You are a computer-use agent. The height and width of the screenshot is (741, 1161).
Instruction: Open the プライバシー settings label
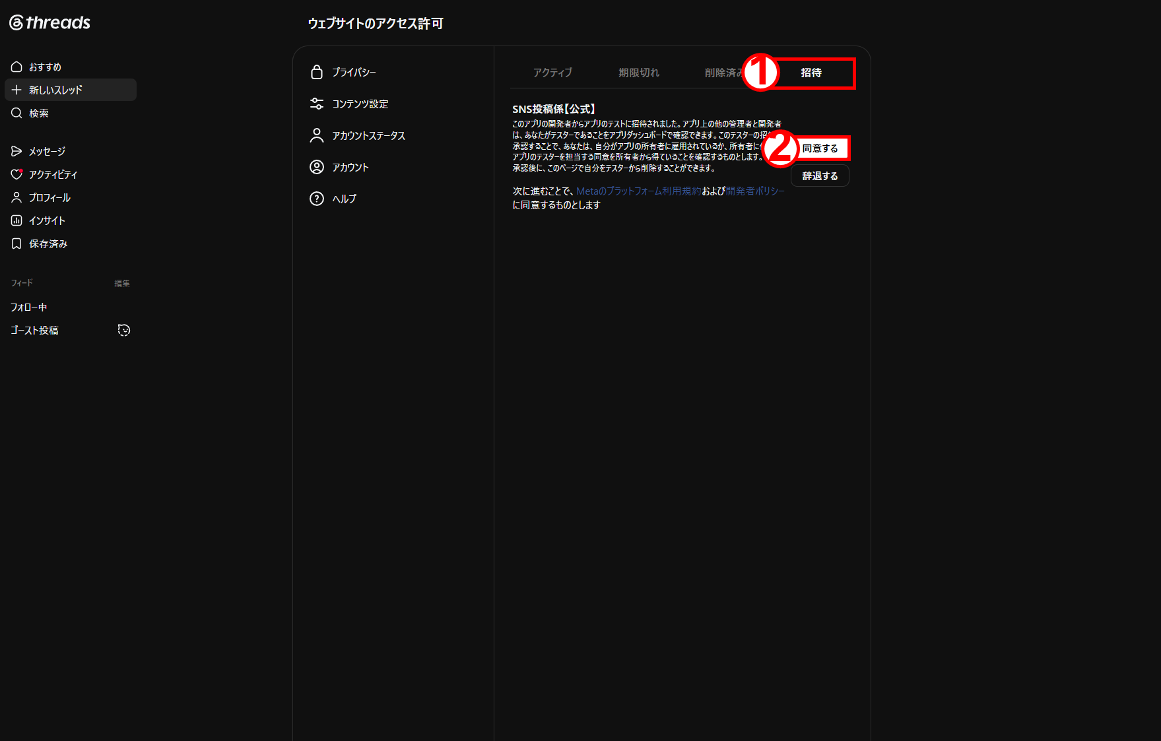354,72
